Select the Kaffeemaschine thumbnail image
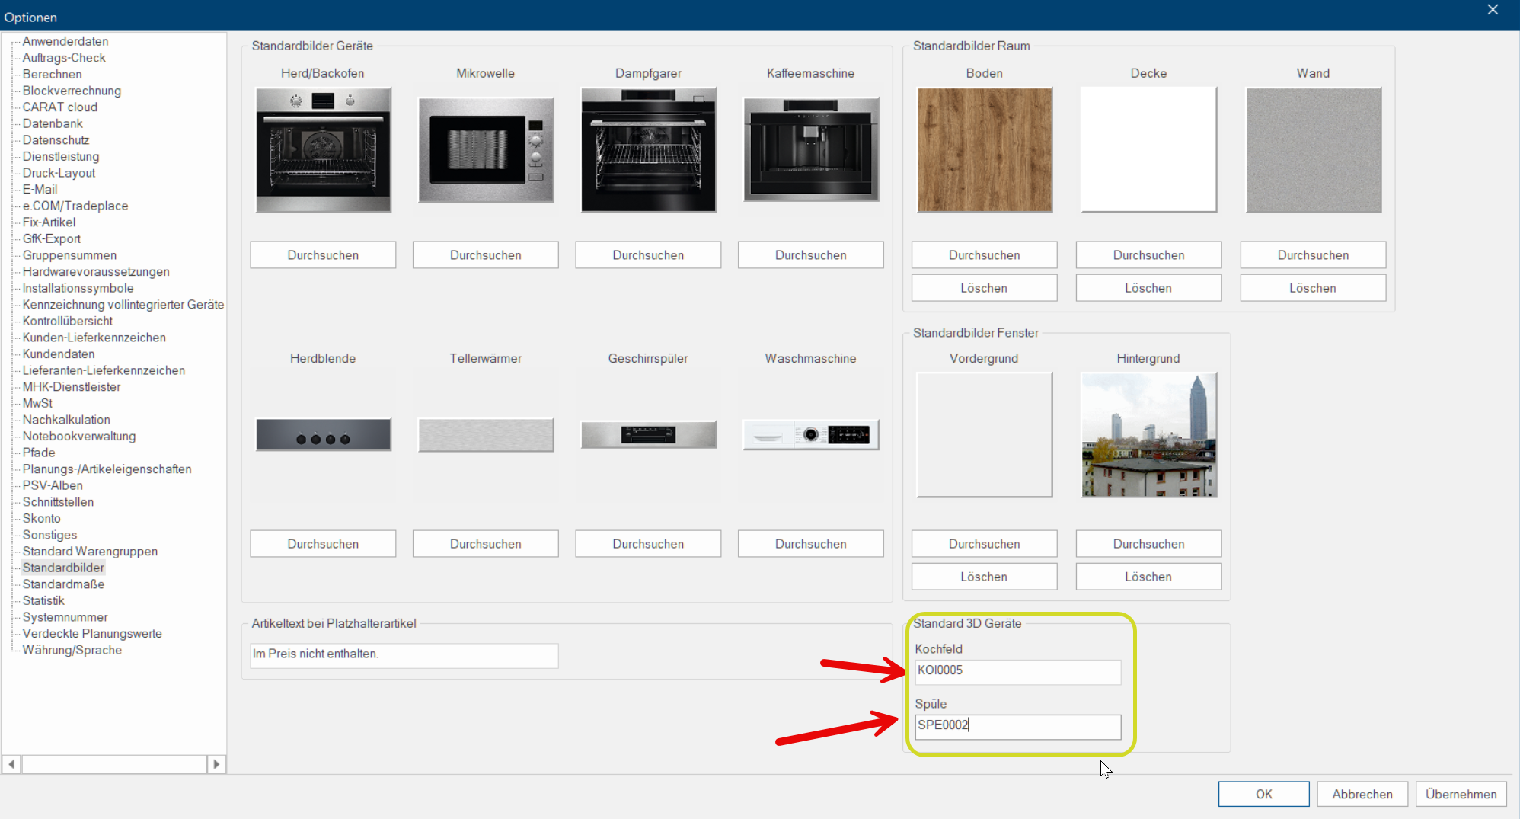This screenshot has width=1520, height=819. click(811, 149)
